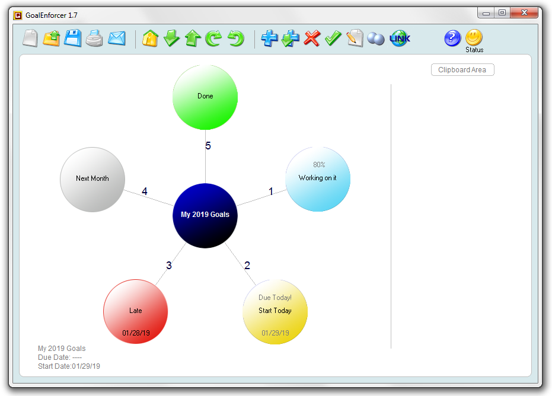Screen dimensions: 552x396
Task: Click the envelope email icon
Action: pyautogui.click(x=117, y=39)
